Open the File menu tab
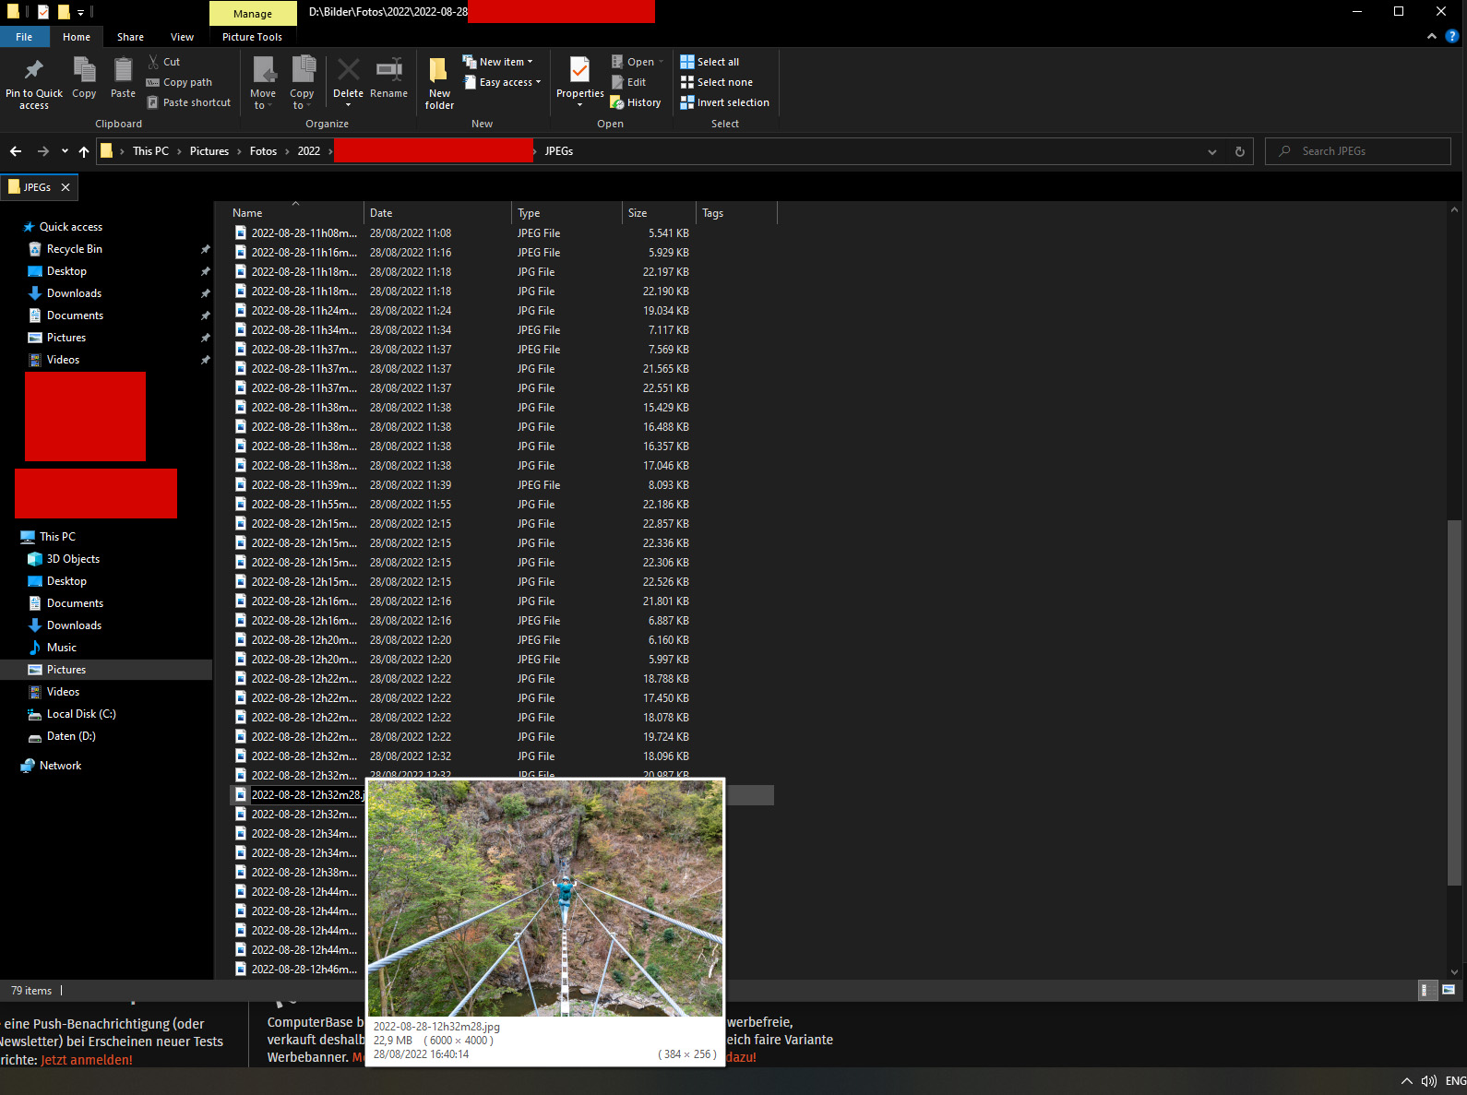 (x=24, y=37)
